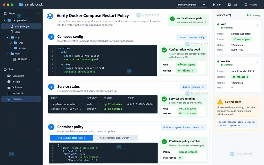Click the 2 running status indicator

[253, 15]
